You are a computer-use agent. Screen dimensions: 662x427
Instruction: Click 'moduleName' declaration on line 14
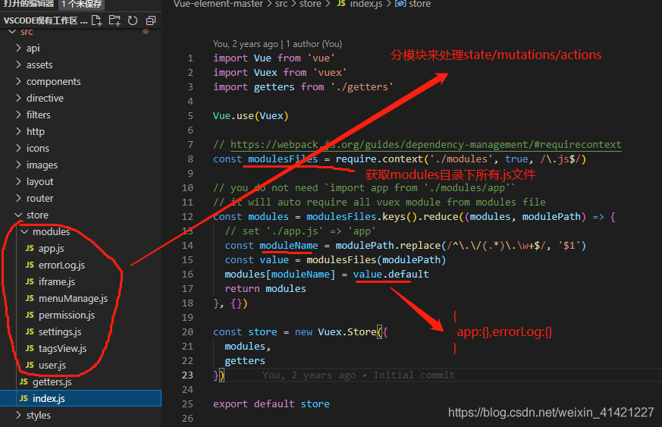click(x=288, y=246)
